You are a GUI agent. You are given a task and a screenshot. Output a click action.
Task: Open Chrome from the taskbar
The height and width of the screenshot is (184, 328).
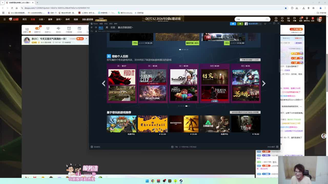pos(153,181)
